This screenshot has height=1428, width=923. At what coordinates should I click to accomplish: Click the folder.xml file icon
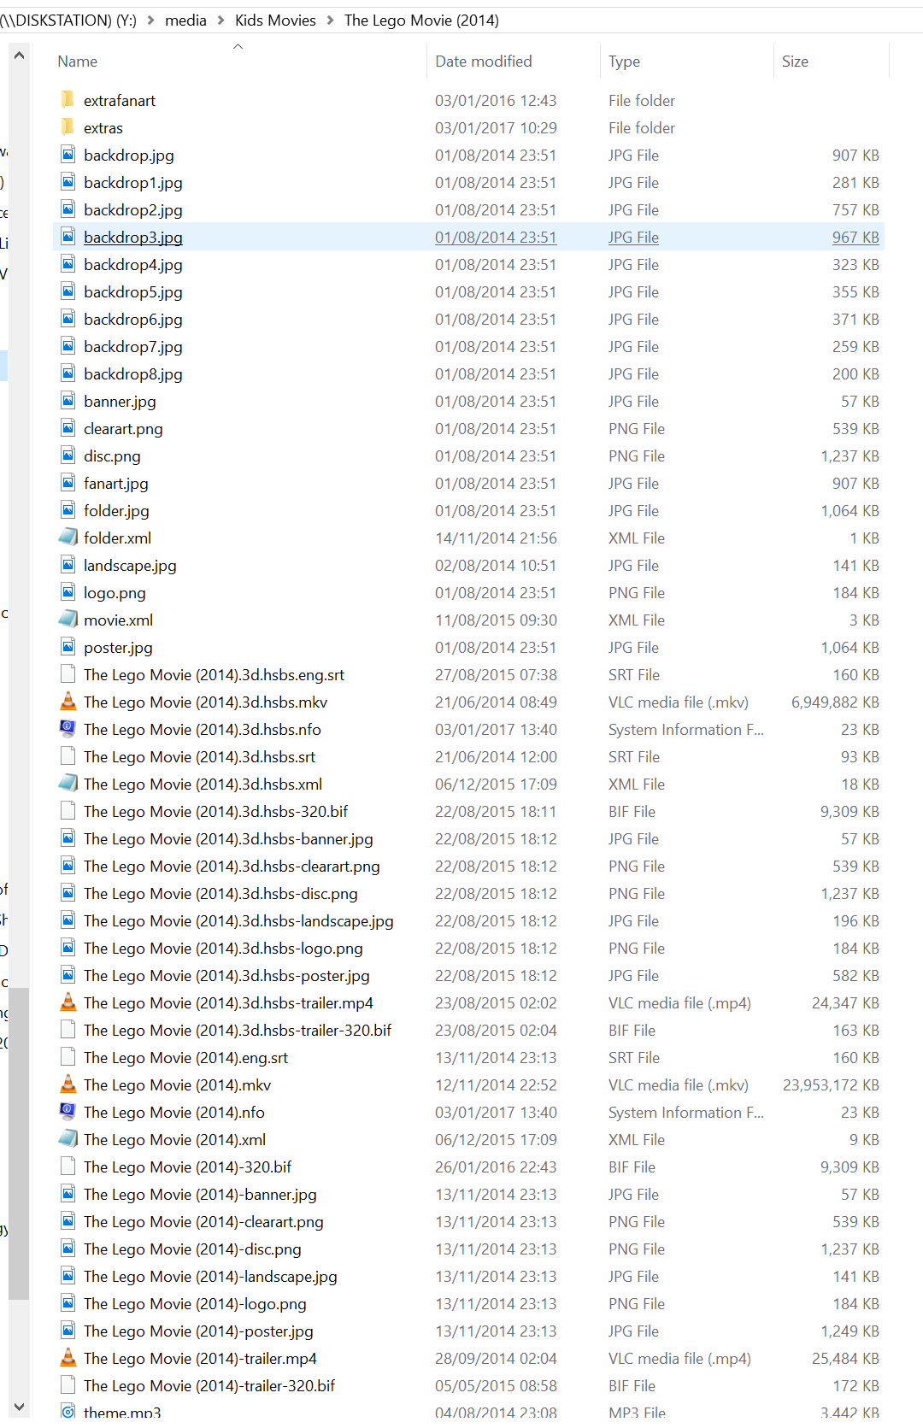pyautogui.click(x=68, y=538)
